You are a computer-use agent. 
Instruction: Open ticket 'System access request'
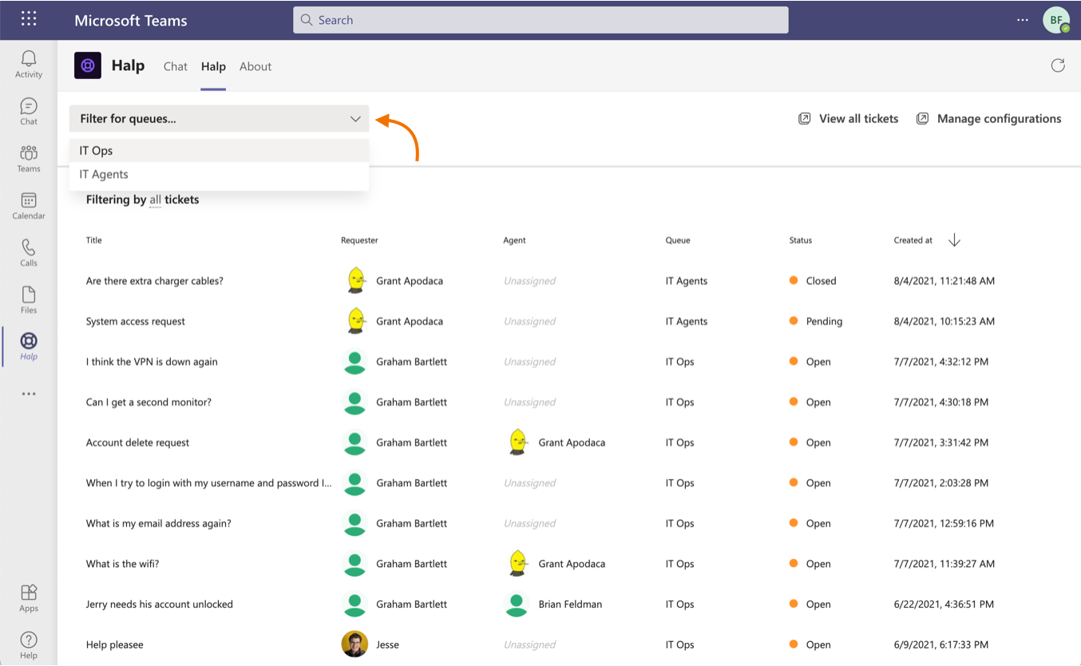click(136, 321)
